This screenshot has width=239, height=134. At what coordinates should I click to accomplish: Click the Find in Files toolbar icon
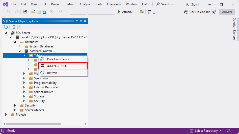[142, 12]
